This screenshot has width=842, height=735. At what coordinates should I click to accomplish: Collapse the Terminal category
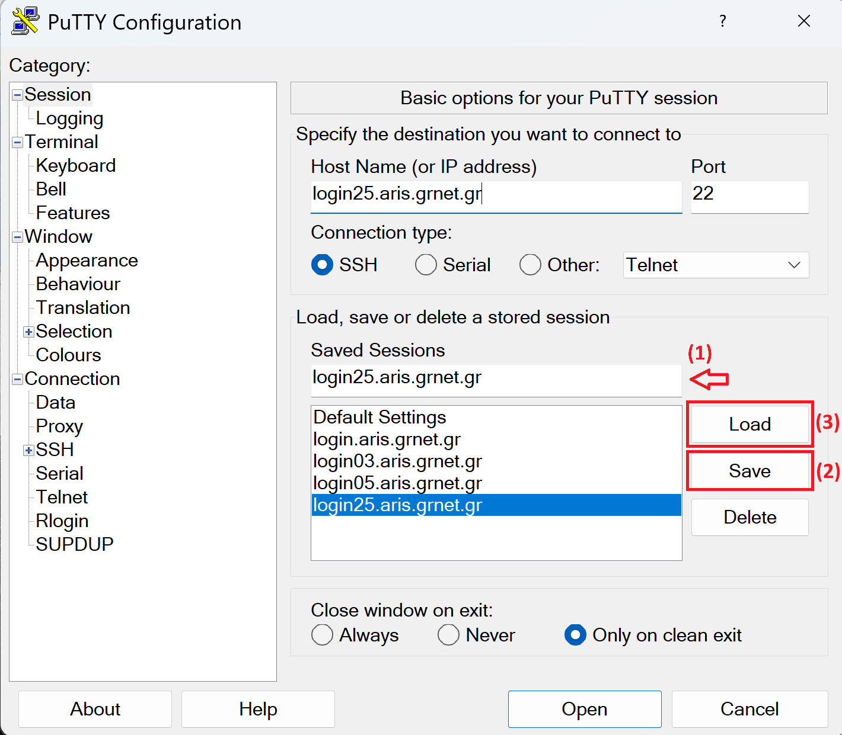pos(17,142)
